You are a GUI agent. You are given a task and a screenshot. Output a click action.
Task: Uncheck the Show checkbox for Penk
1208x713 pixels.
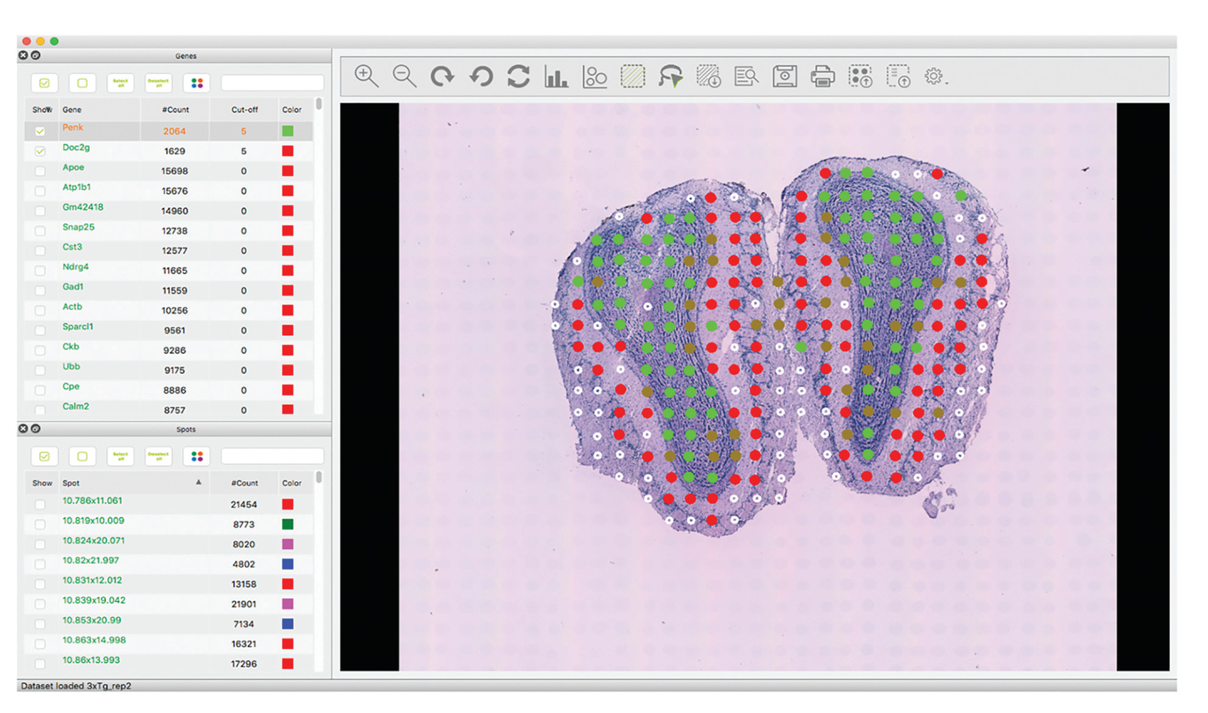[x=40, y=131]
